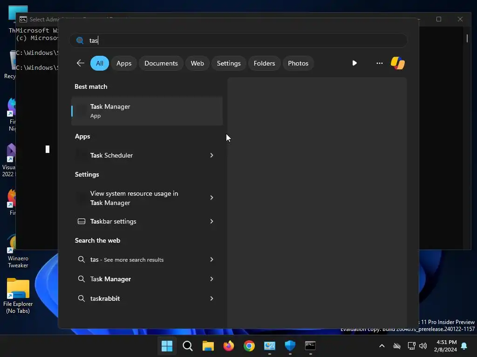Image resolution: width=477 pixels, height=357 pixels.
Task: Click magnifier icon beside taskrabbit result
Action: coord(81,298)
